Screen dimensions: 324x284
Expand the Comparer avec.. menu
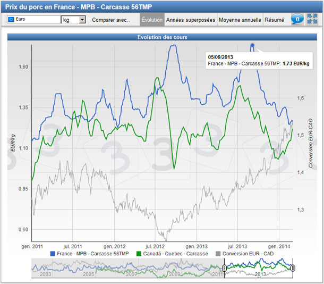(111, 20)
